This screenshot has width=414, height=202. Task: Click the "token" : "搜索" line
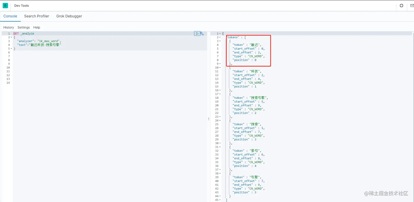[x=247, y=124]
